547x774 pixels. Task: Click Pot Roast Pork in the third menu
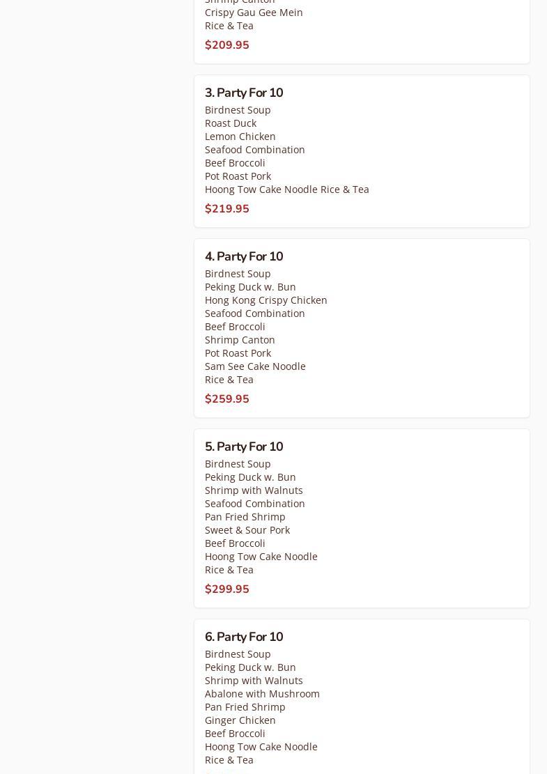point(238,176)
